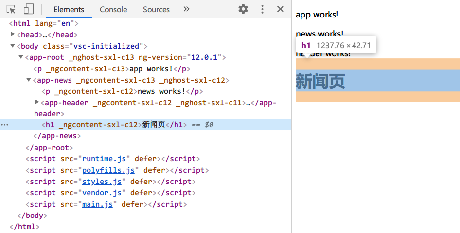This screenshot has height=233, width=460.
Task: Expand the head element node
Action: (13, 34)
